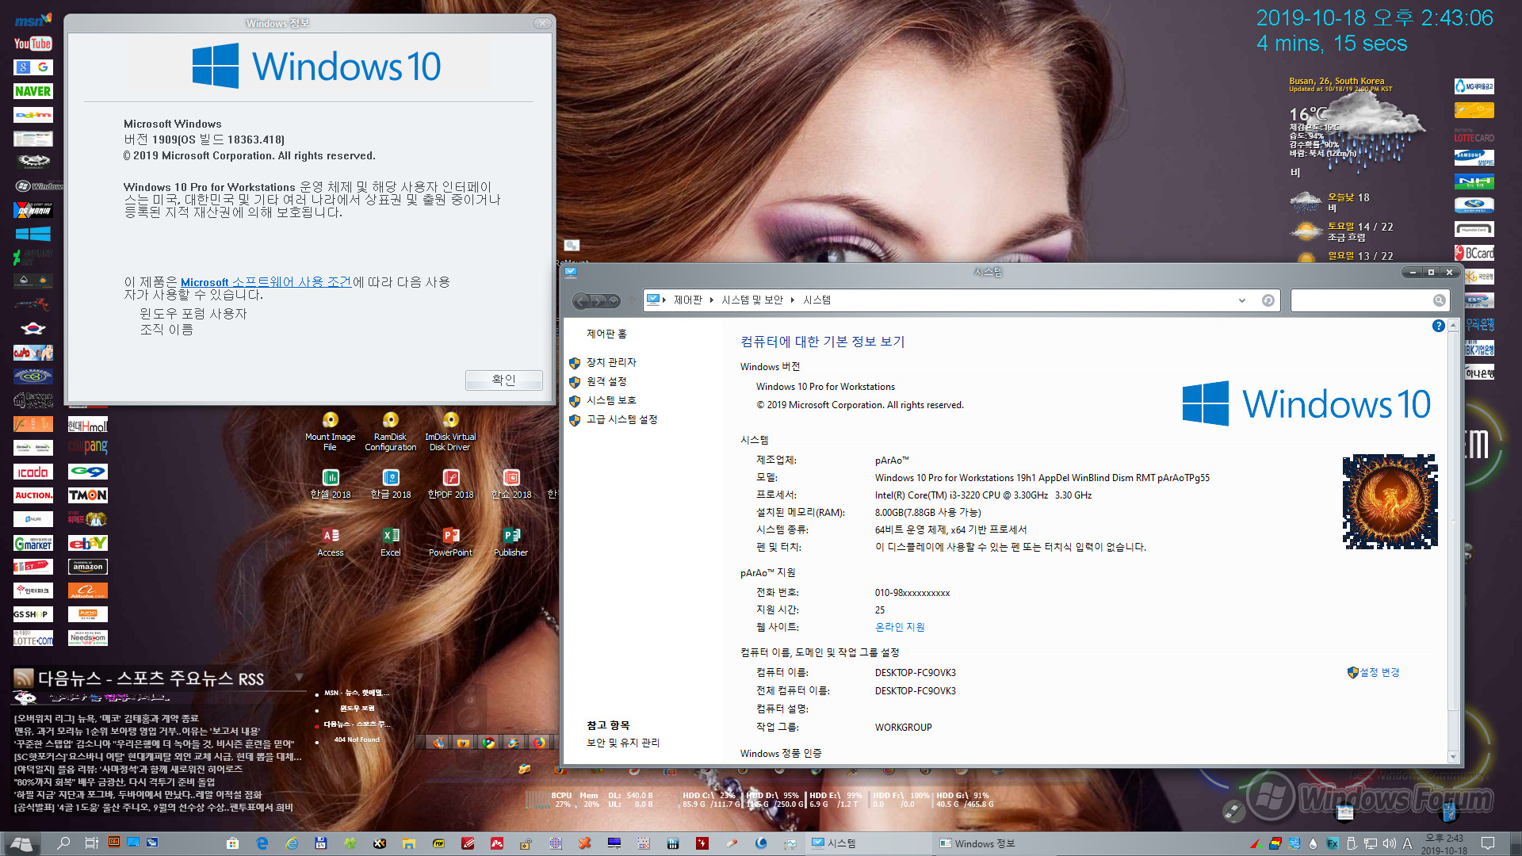Open the icoda shortcut icon

pyautogui.click(x=33, y=472)
